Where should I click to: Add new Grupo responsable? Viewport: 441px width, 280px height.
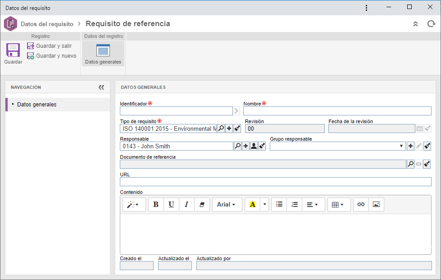click(x=410, y=146)
